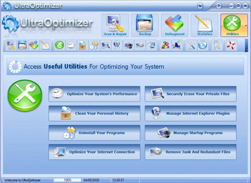The image size is (251, 183).
Task: Click Manage Startup Programs
Action: (x=191, y=133)
